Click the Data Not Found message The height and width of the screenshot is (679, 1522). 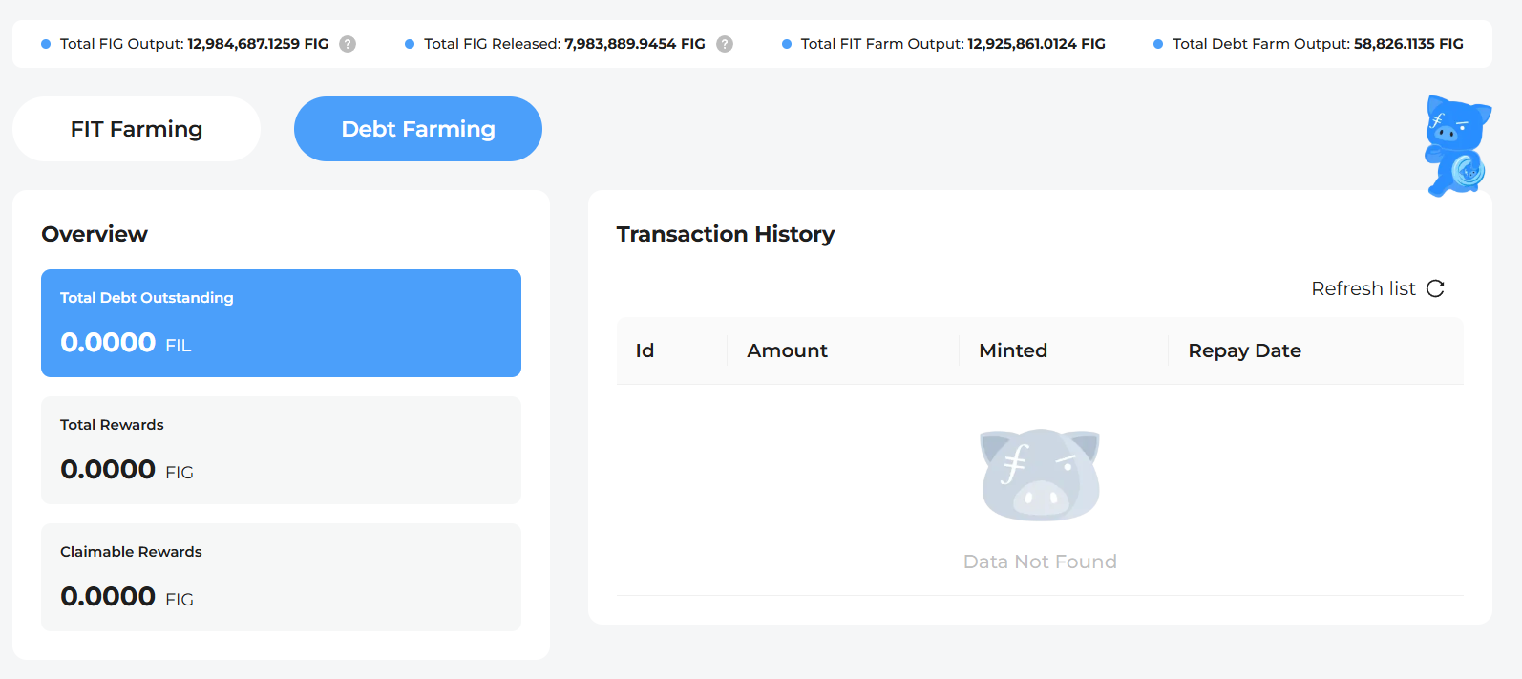(x=1040, y=562)
